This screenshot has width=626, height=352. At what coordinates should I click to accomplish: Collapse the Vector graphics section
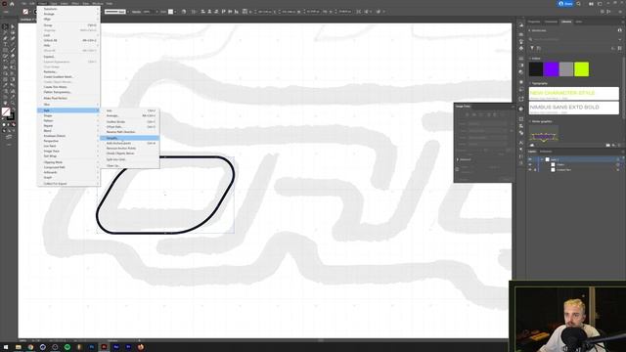(x=530, y=121)
